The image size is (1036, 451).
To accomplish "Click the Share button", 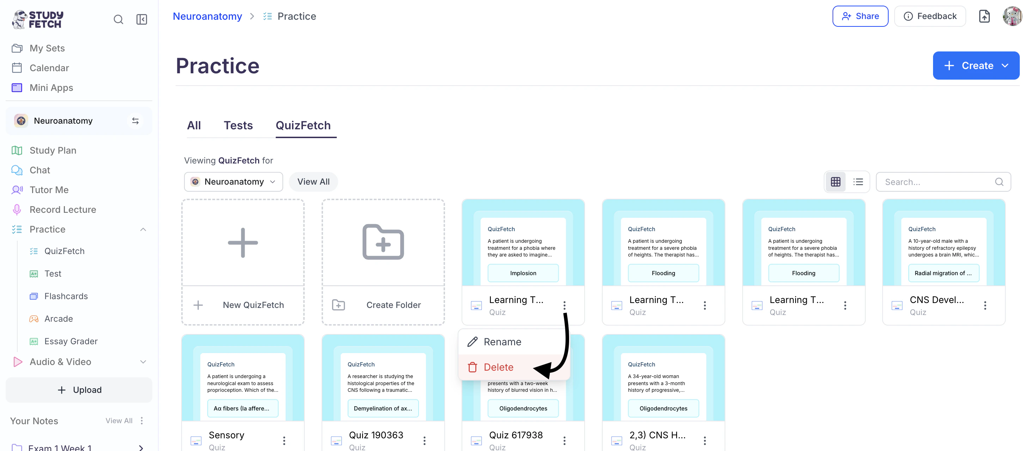I will click(x=860, y=16).
